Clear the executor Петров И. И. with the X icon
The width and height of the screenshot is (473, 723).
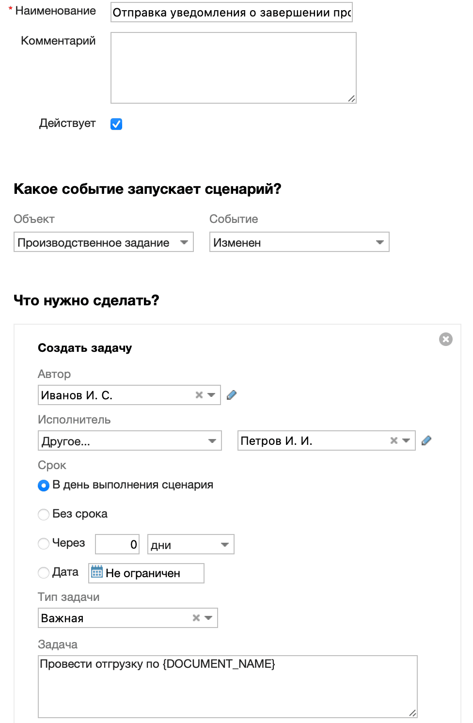pos(394,440)
